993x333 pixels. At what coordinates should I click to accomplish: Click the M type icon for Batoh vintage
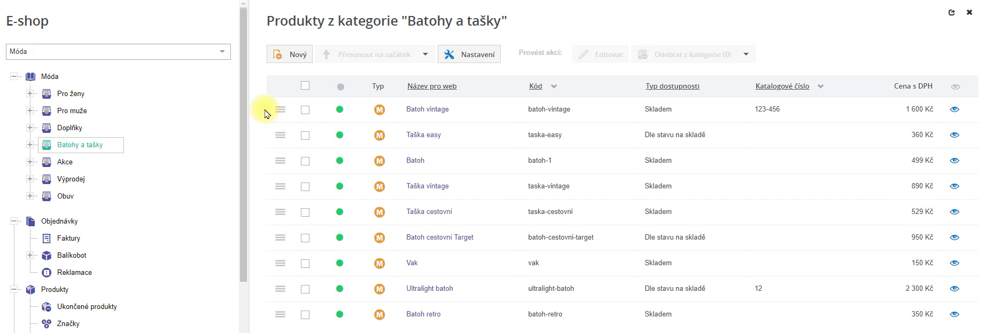click(x=379, y=110)
